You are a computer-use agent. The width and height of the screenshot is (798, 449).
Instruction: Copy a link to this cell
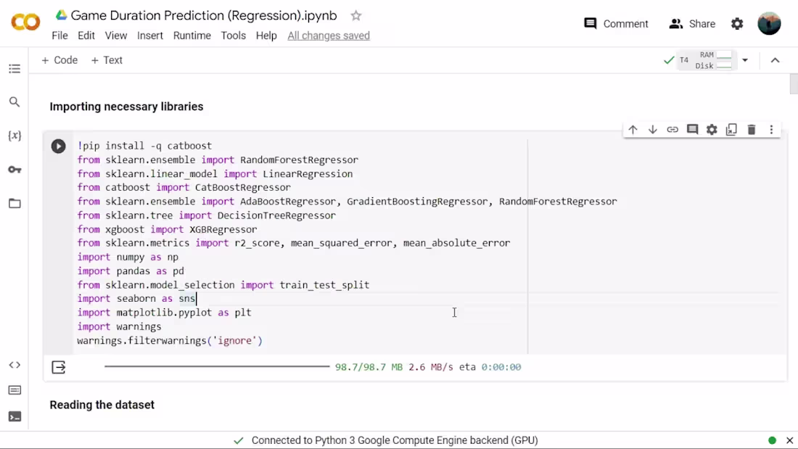pyautogui.click(x=672, y=129)
